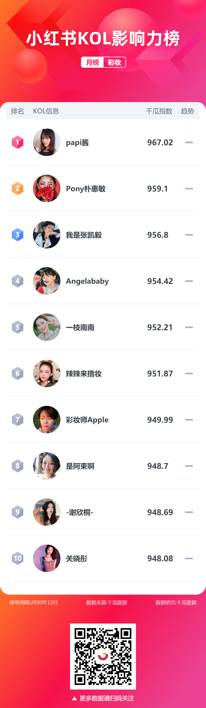
Task: Click the orange rank 2 badge
Action: tap(18, 188)
